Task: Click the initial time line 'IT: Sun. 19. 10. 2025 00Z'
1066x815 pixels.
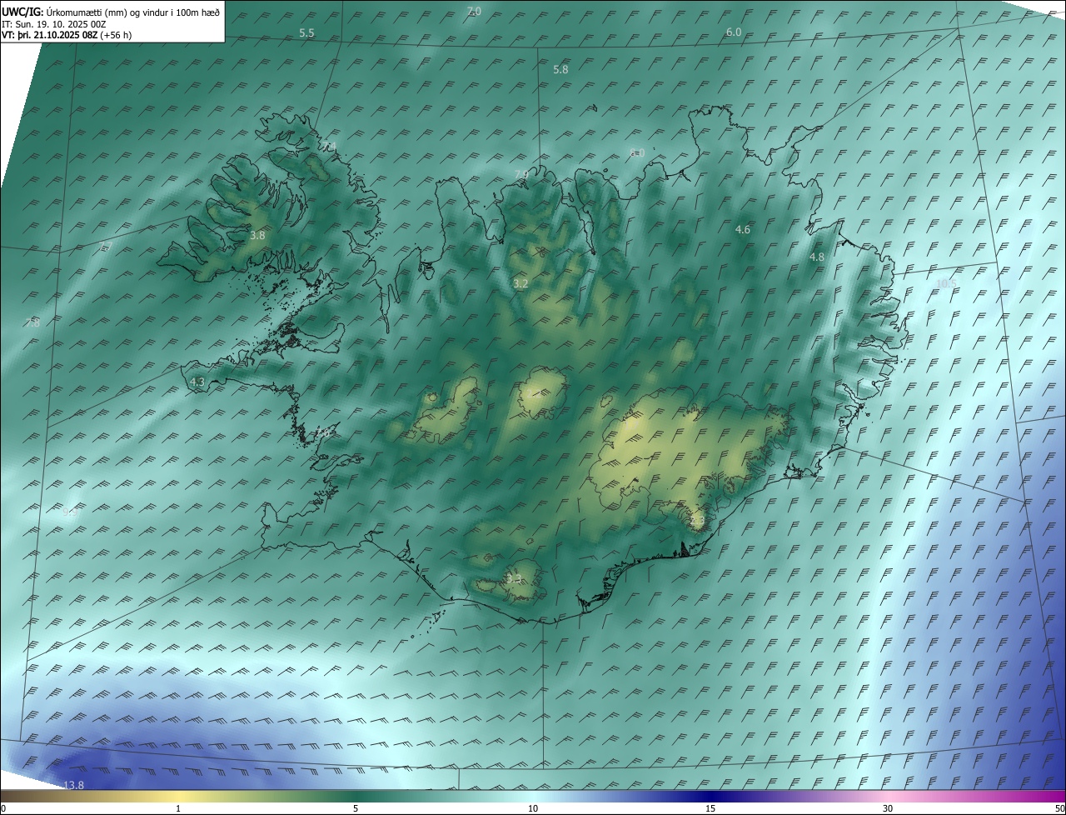Action: (x=54, y=23)
